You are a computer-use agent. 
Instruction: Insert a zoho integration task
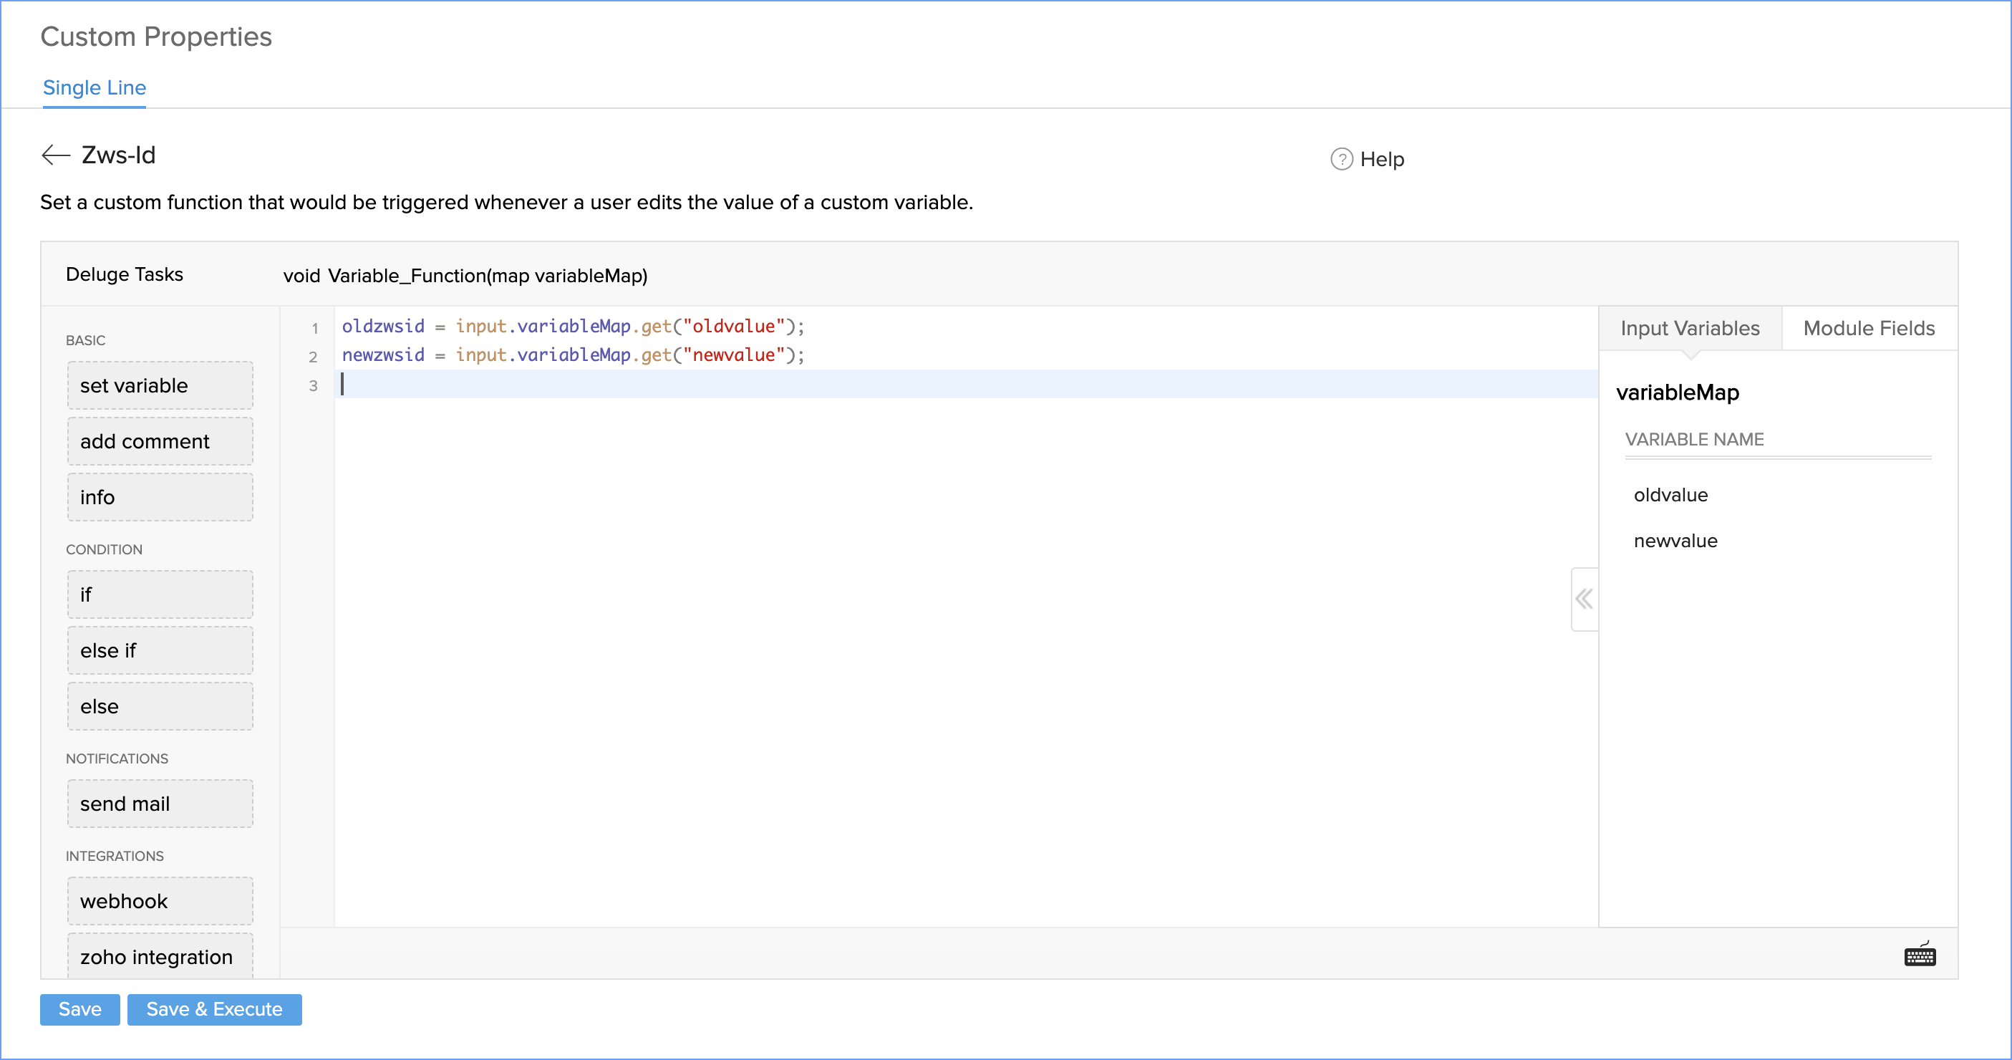pos(160,956)
